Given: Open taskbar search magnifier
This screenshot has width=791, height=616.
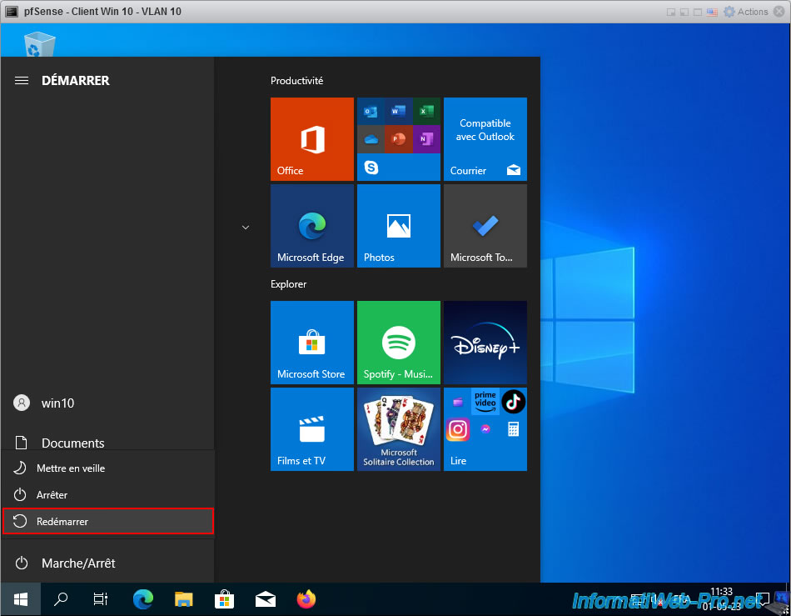Looking at the screenshot, I should click(x=61, y=599).
